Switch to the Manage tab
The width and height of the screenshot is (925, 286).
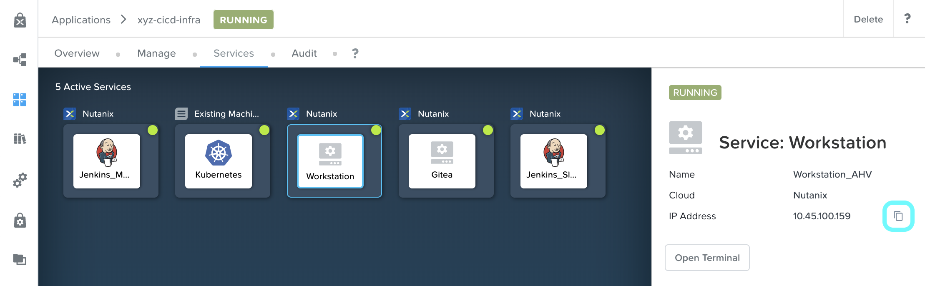point(156,53)
